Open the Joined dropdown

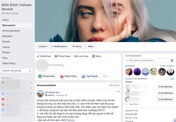click(x=43, y=46)
